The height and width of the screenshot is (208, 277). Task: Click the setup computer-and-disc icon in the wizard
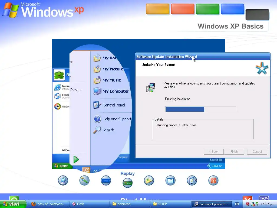pos(151,87)
